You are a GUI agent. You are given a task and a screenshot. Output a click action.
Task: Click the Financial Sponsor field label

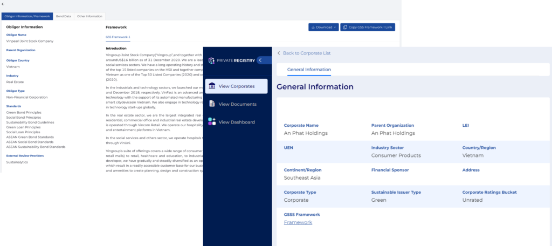pos(390,170)
